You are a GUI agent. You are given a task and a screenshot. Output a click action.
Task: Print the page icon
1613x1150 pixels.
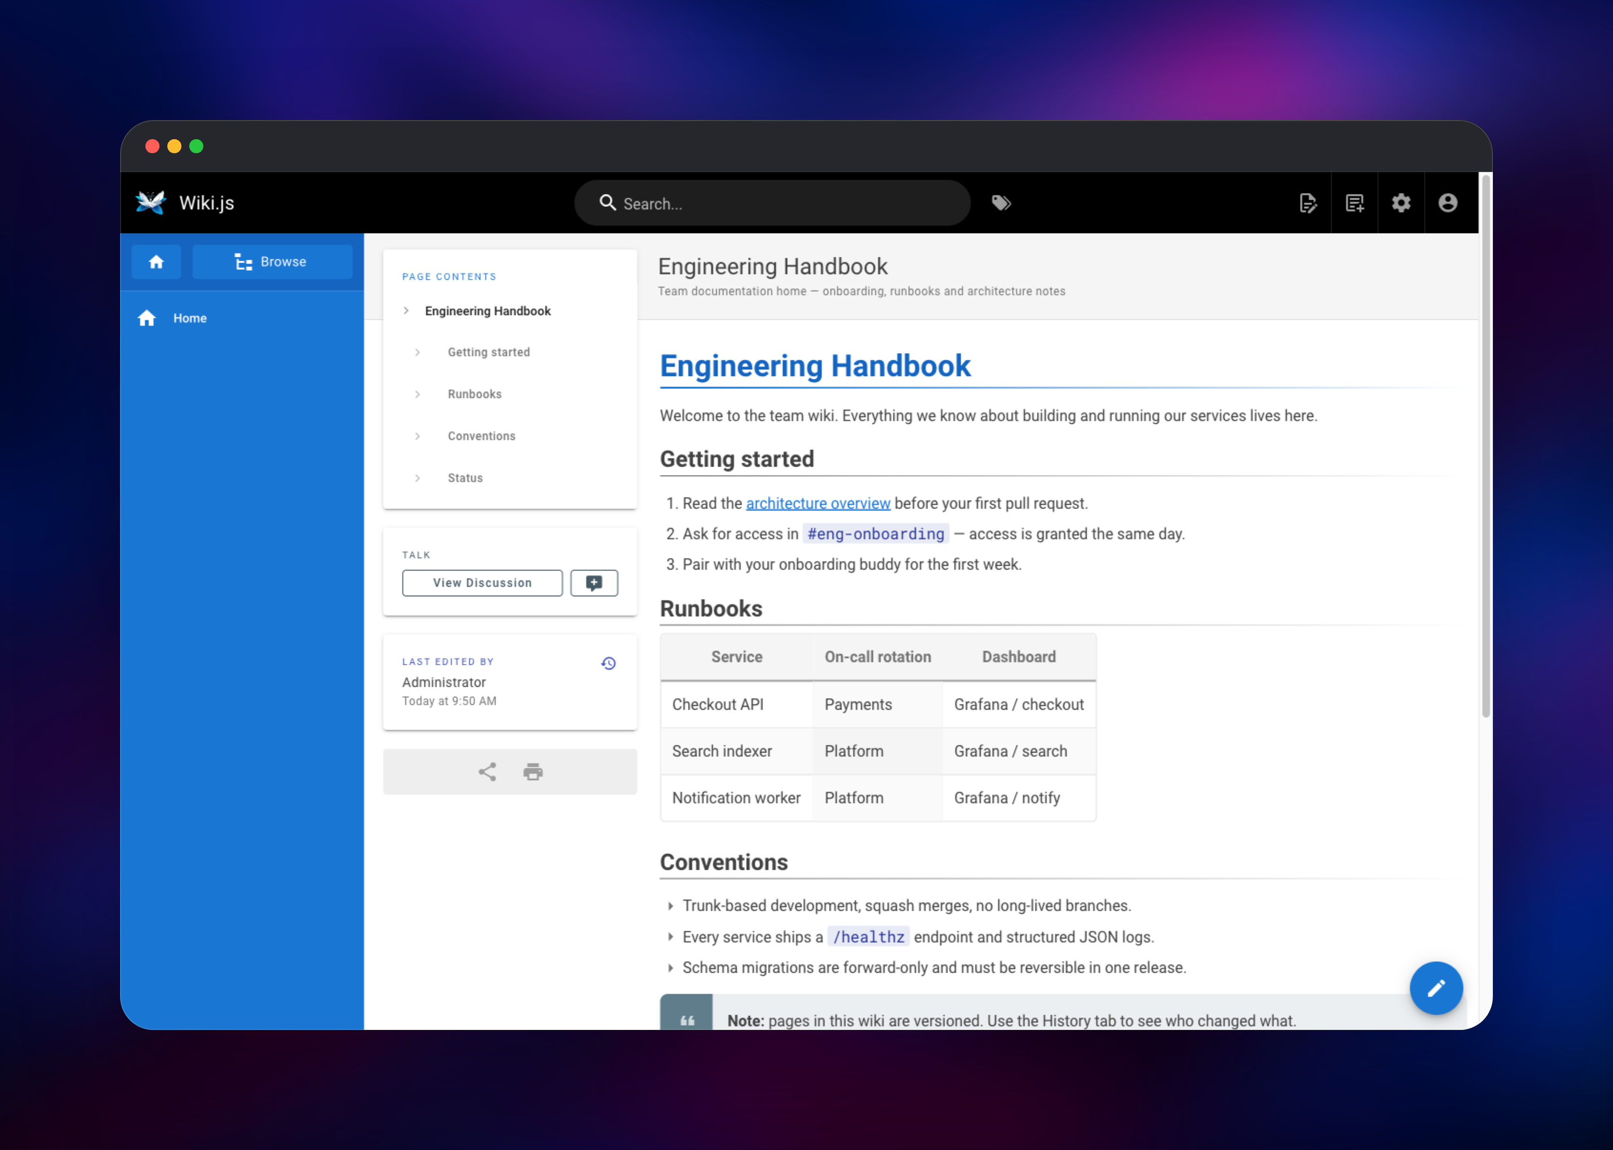pyautogui.click(x=532, y=771)
